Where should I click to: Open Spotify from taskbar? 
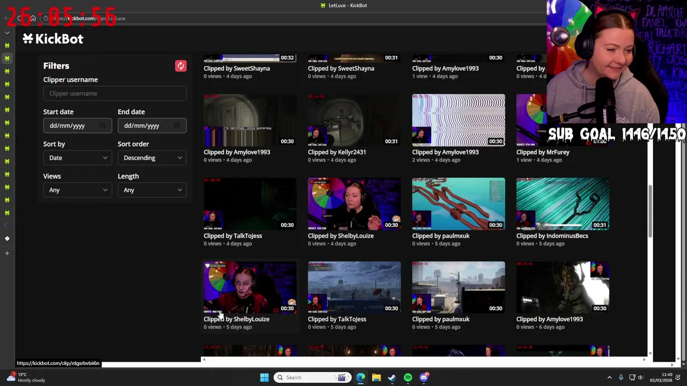[x=408, y=377]
